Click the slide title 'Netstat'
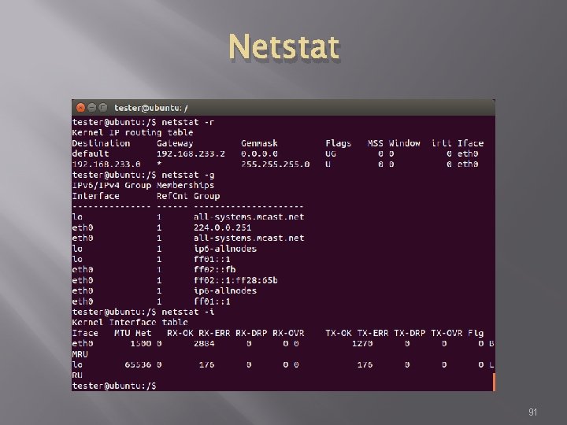The image size is (567, 425). point(283,46)
